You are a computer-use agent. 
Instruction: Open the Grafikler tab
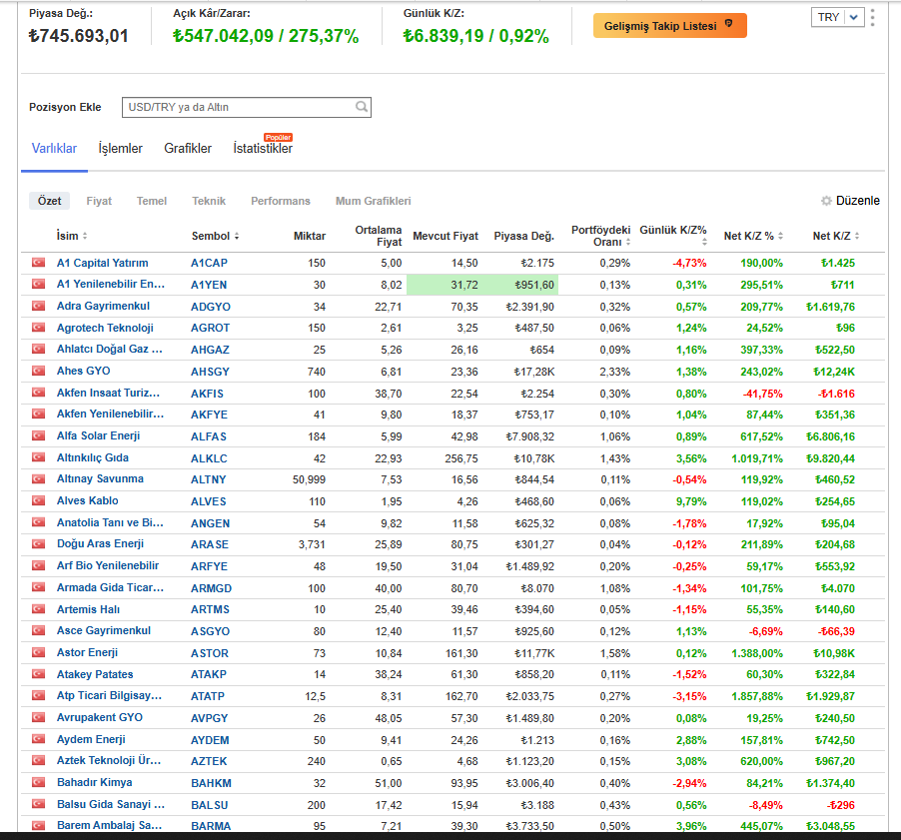pos(188,148)
